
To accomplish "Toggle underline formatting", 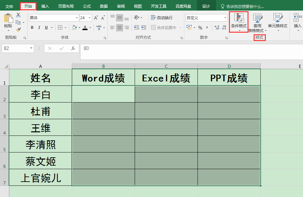I will pyautogui.click(x=46, y=28).
